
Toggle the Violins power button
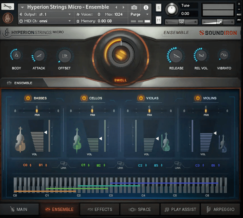[198, 98]
